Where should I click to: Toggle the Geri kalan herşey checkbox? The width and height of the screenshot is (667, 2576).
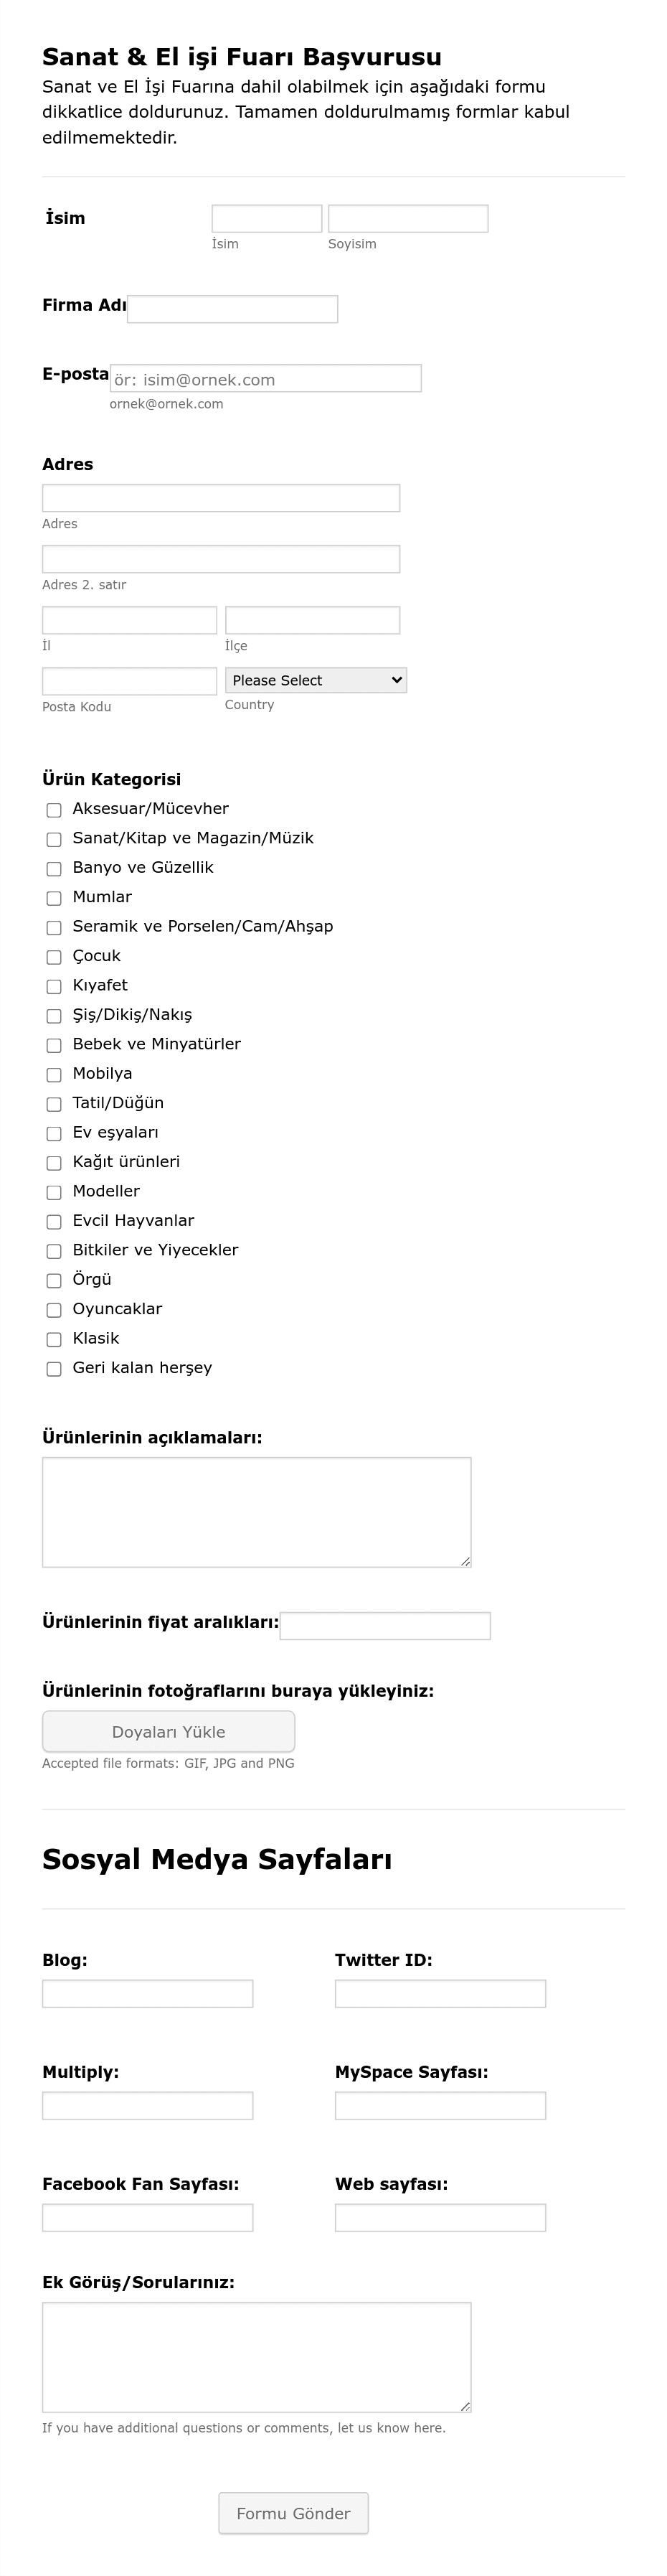pyautogui.click(x=54, y=1369)
